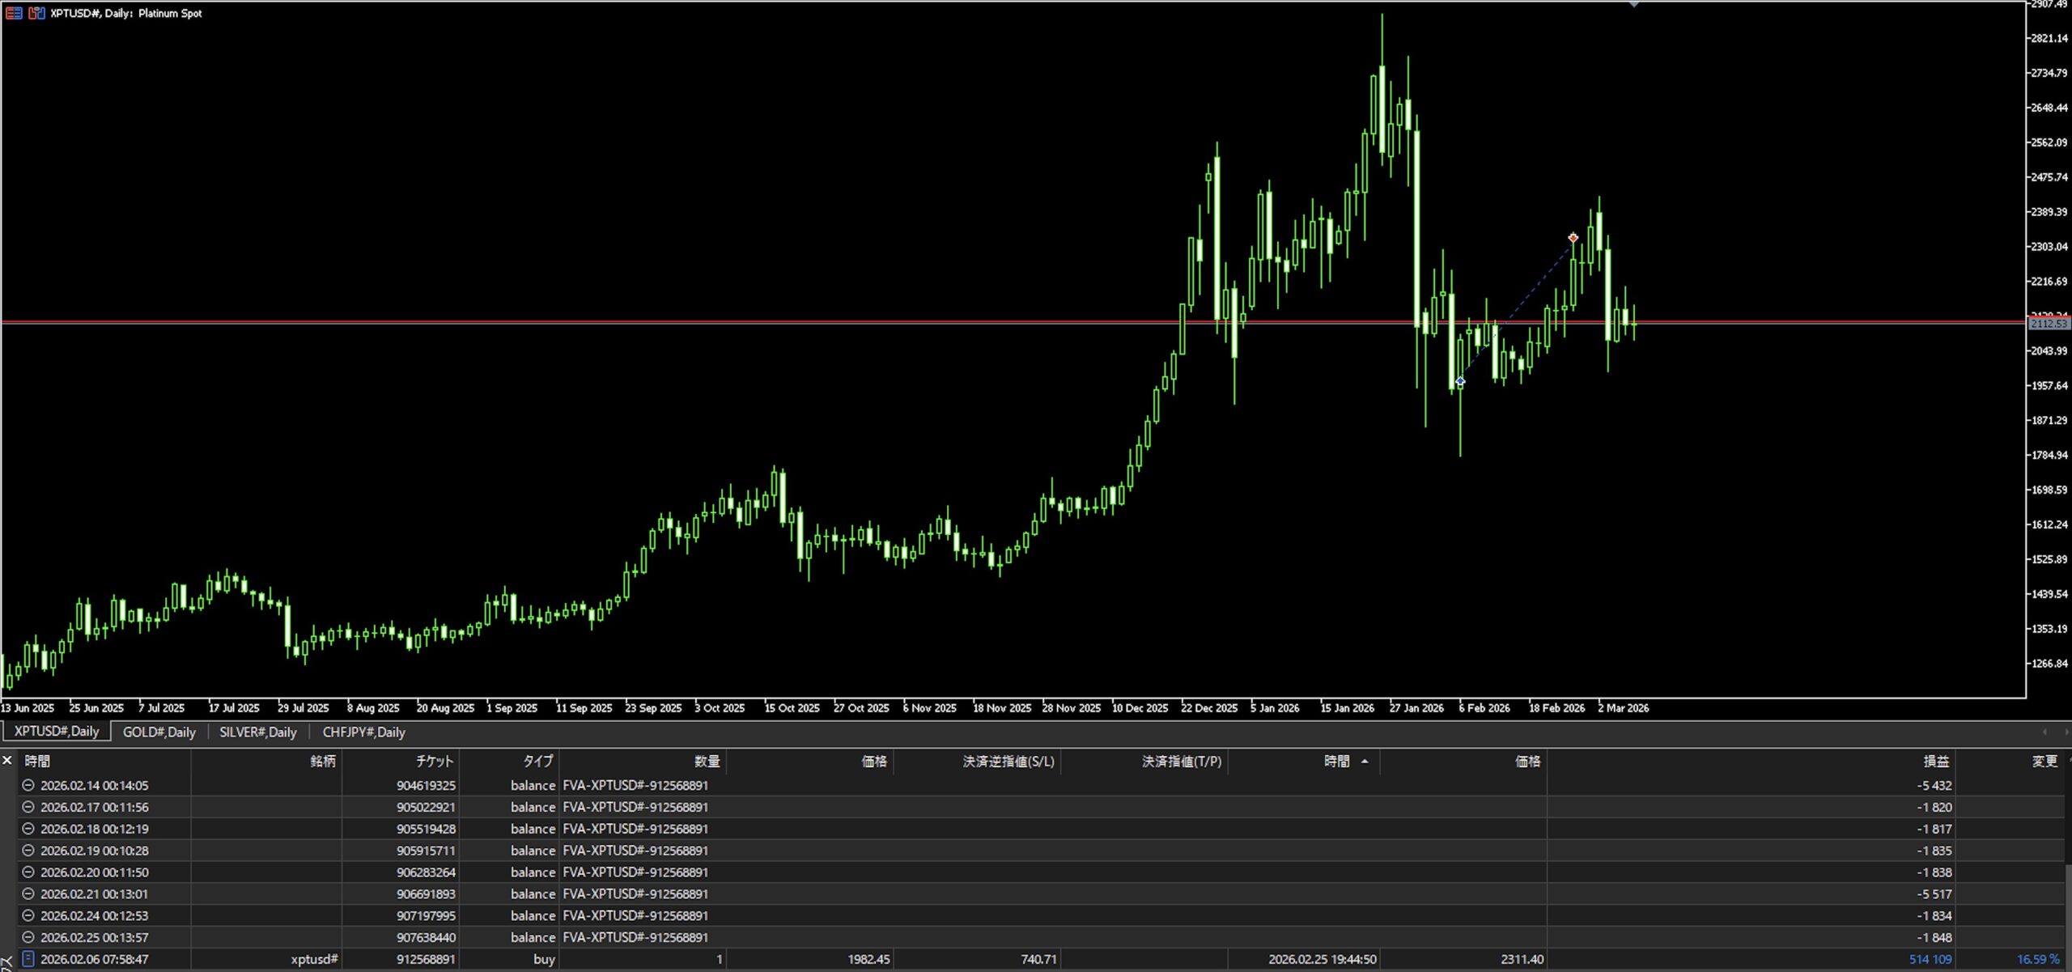Sort by the 損益 column header
Viewport: 2072px width, 972px height.
(1936, 761)
